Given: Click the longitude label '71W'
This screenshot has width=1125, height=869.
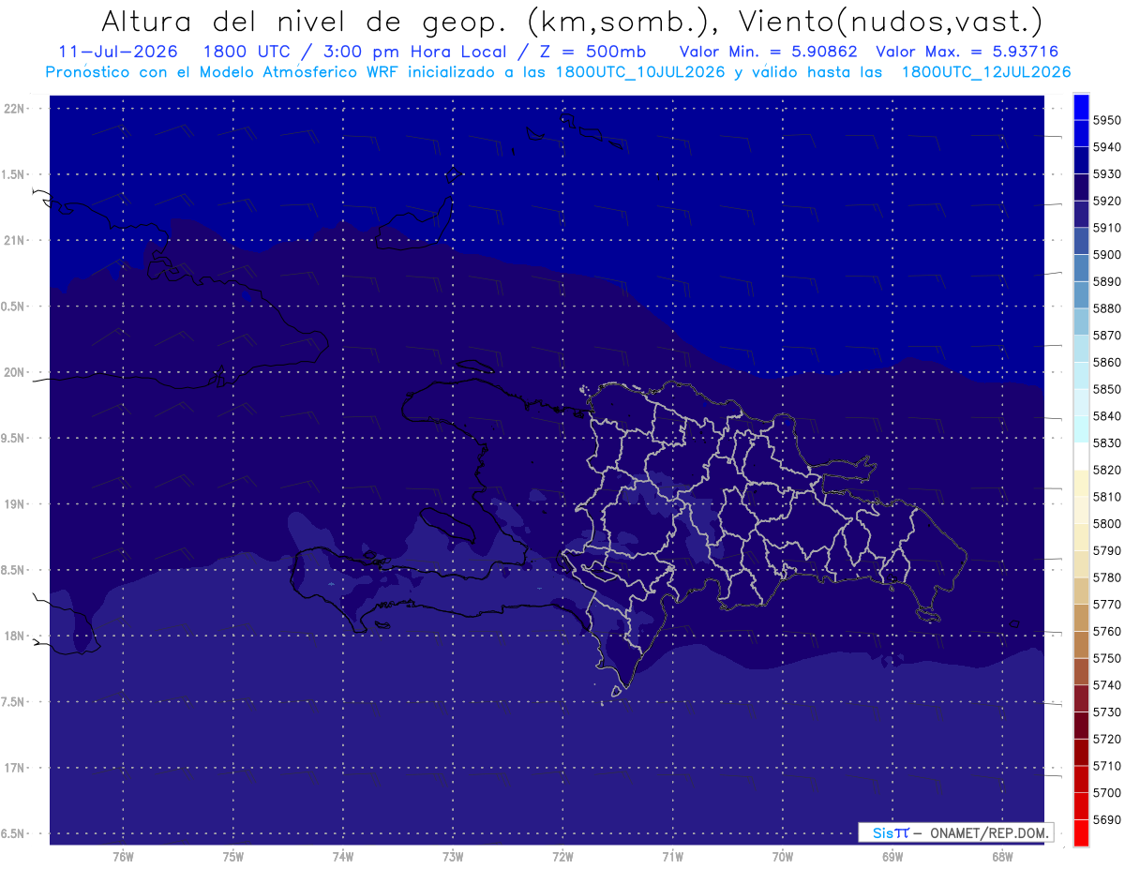Looking at the screenshot, I should (672, 857).
